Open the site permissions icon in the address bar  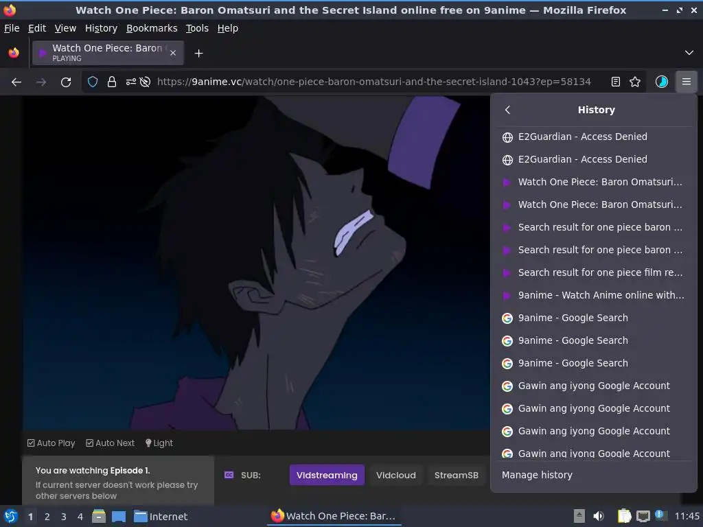131,82
